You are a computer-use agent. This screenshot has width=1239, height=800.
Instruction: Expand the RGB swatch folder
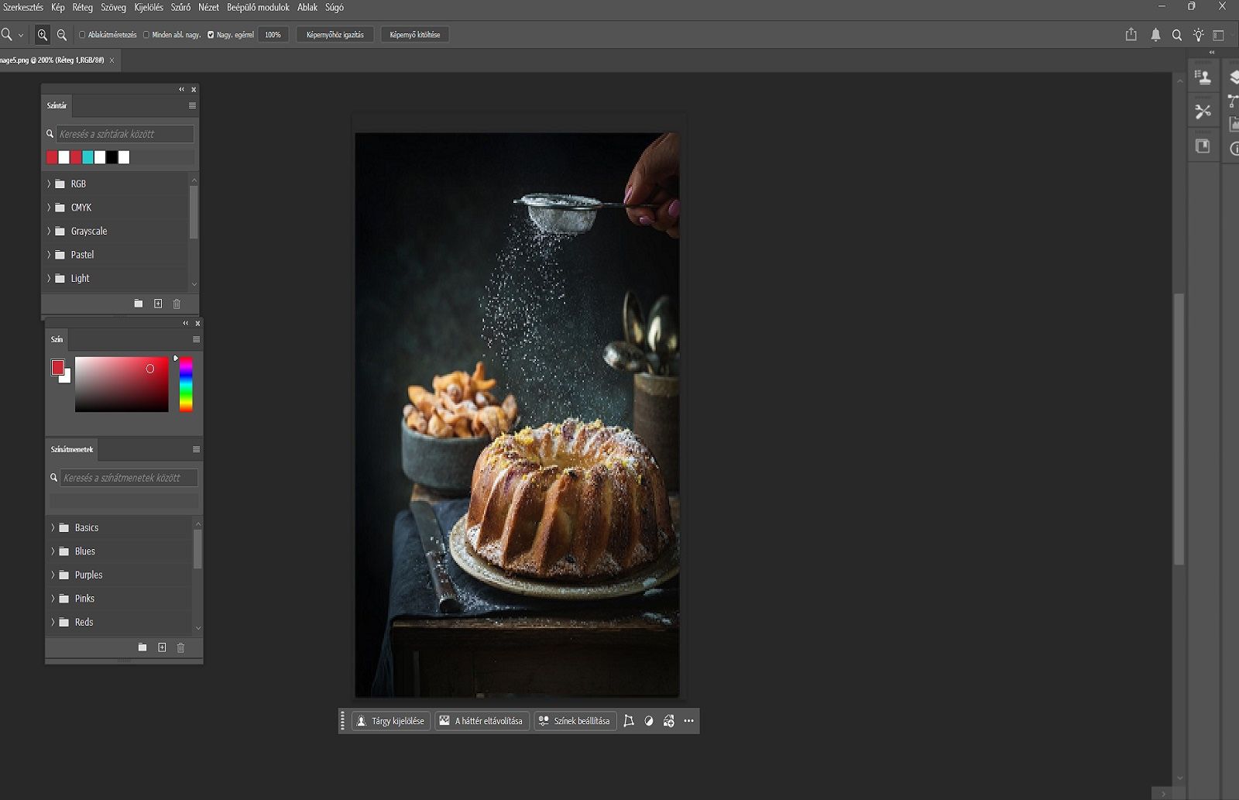pyautogui.click(x=49, y=184)
